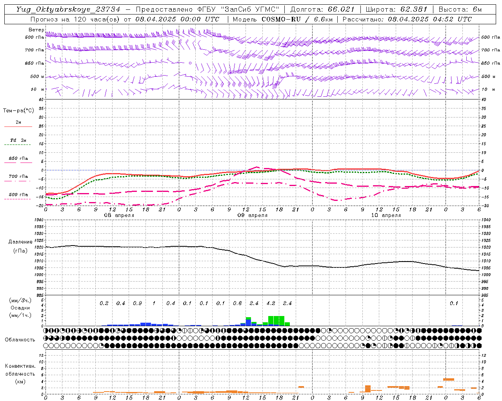Click the 08 апреля date label
Image resolution: width=502 pixels, height=401 pixels.
119,215
